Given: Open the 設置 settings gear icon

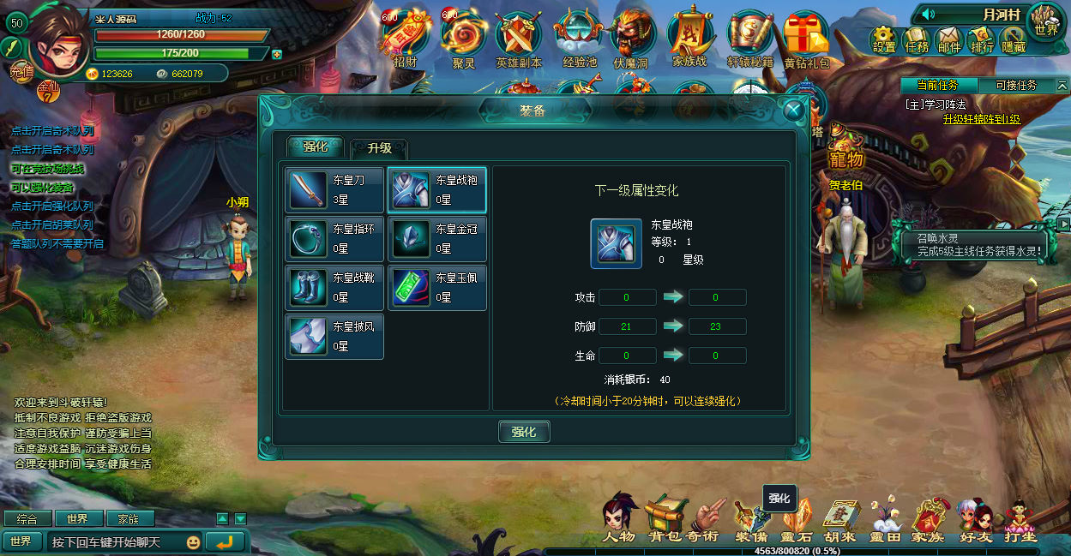Looking at the screenshot, I should tap(884, 39).
